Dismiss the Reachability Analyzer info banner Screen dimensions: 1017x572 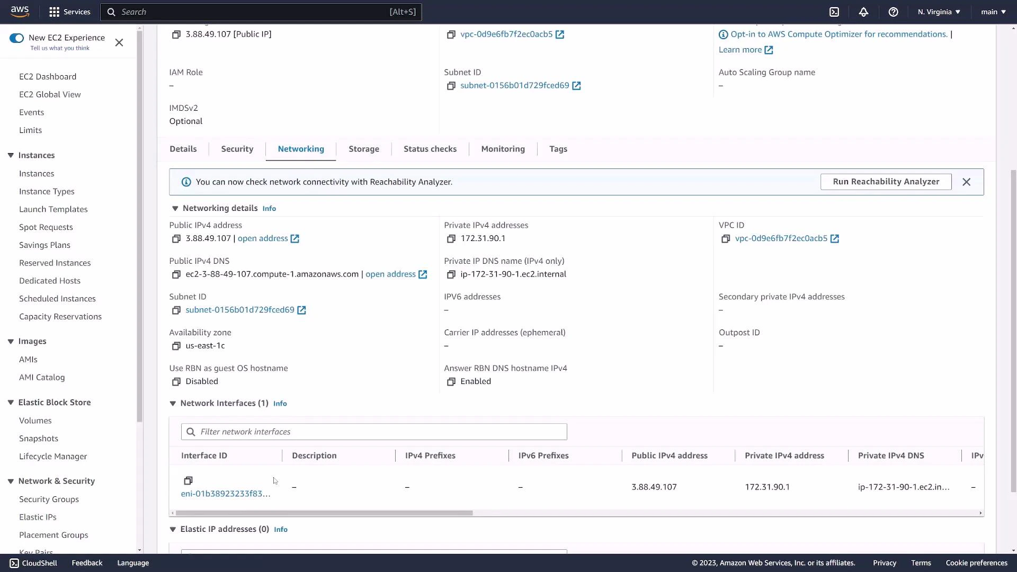pos(966,182)
